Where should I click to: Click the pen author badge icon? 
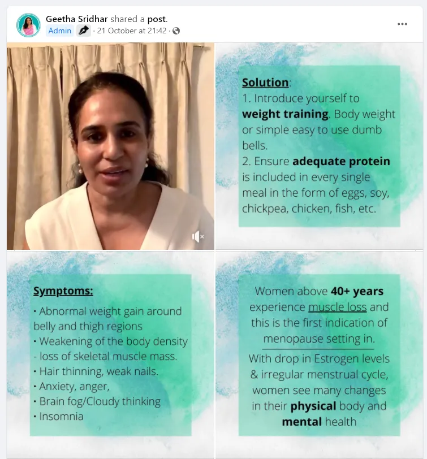(84, 31)
